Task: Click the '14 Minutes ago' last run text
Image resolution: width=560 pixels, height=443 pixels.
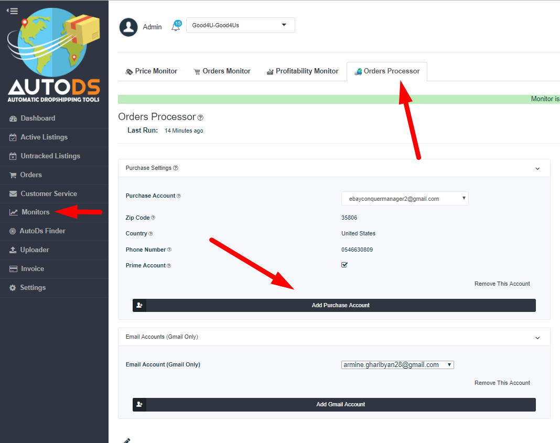Action: point(184,131)
